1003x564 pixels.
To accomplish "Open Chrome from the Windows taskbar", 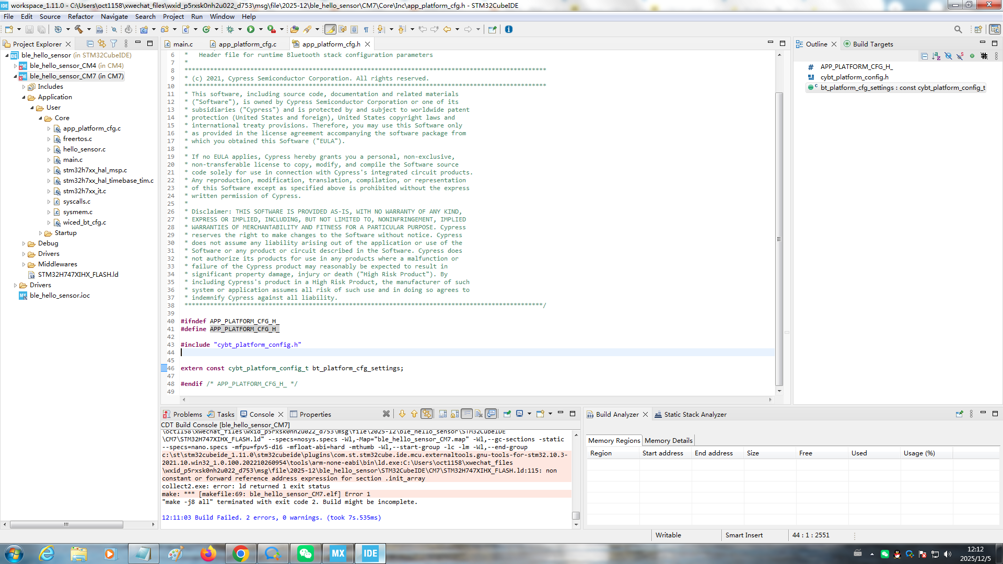I will tap(241, 554).
